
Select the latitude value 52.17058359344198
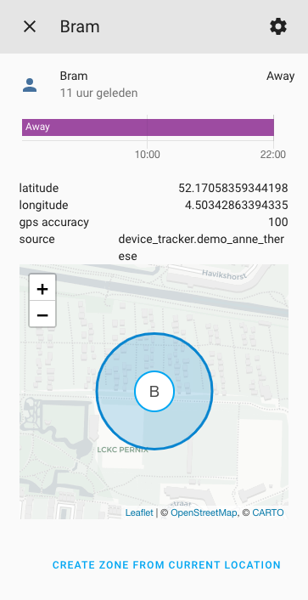[233, 188]
